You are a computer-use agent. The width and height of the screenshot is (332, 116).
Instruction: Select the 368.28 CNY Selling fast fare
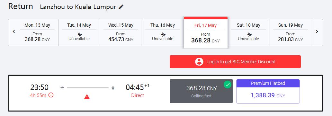click(x=202, y=91)
